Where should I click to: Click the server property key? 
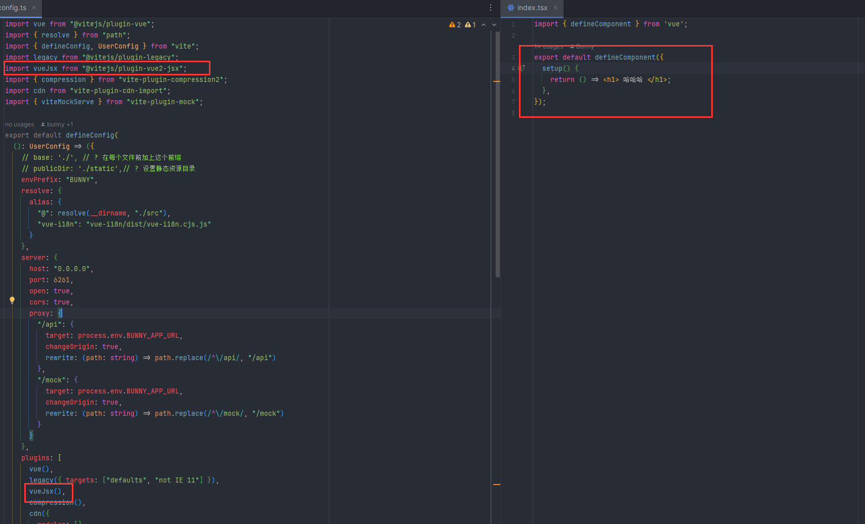33,258
